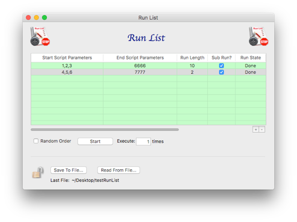Click the open padlock icon

point(38,172)
